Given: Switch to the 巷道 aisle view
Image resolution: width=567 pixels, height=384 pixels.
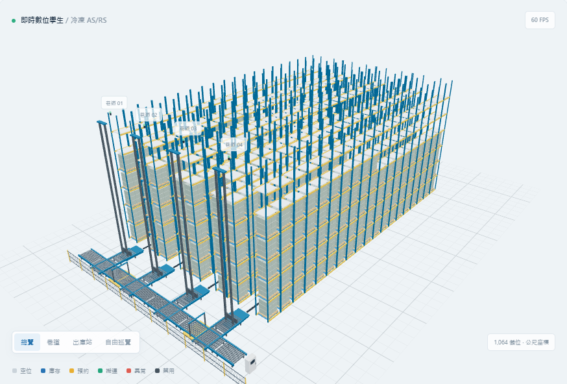Looking at the screenshot, I should pyautogui.click(x=53, y=342).
